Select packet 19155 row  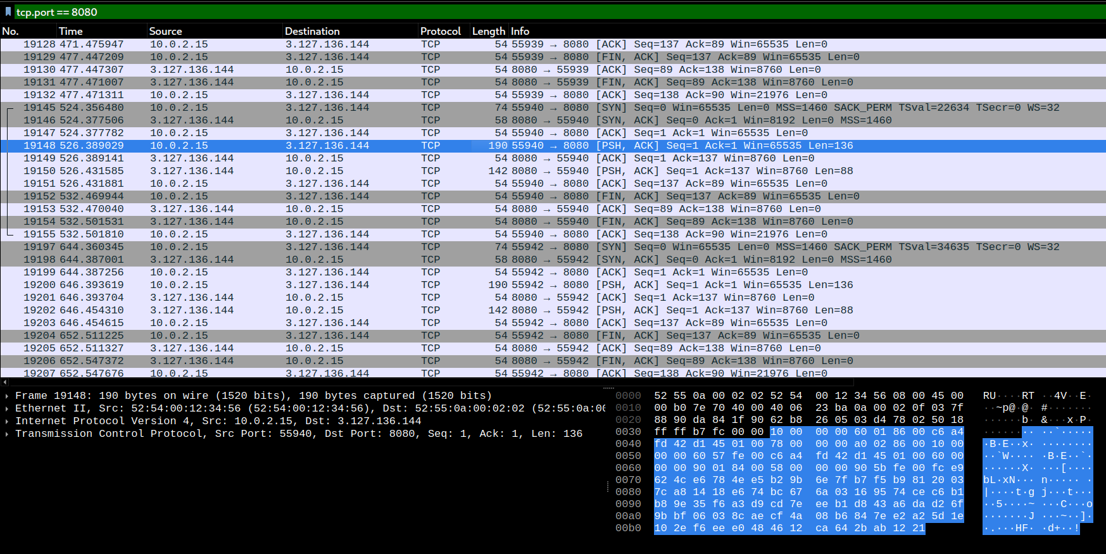pyautogui.click(x=553, y=234)
